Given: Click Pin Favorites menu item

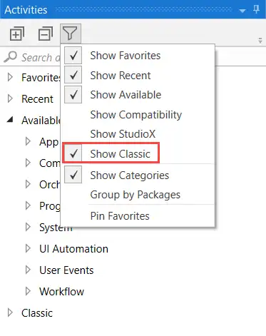Looking at the screenshot, I should (120, 216).
